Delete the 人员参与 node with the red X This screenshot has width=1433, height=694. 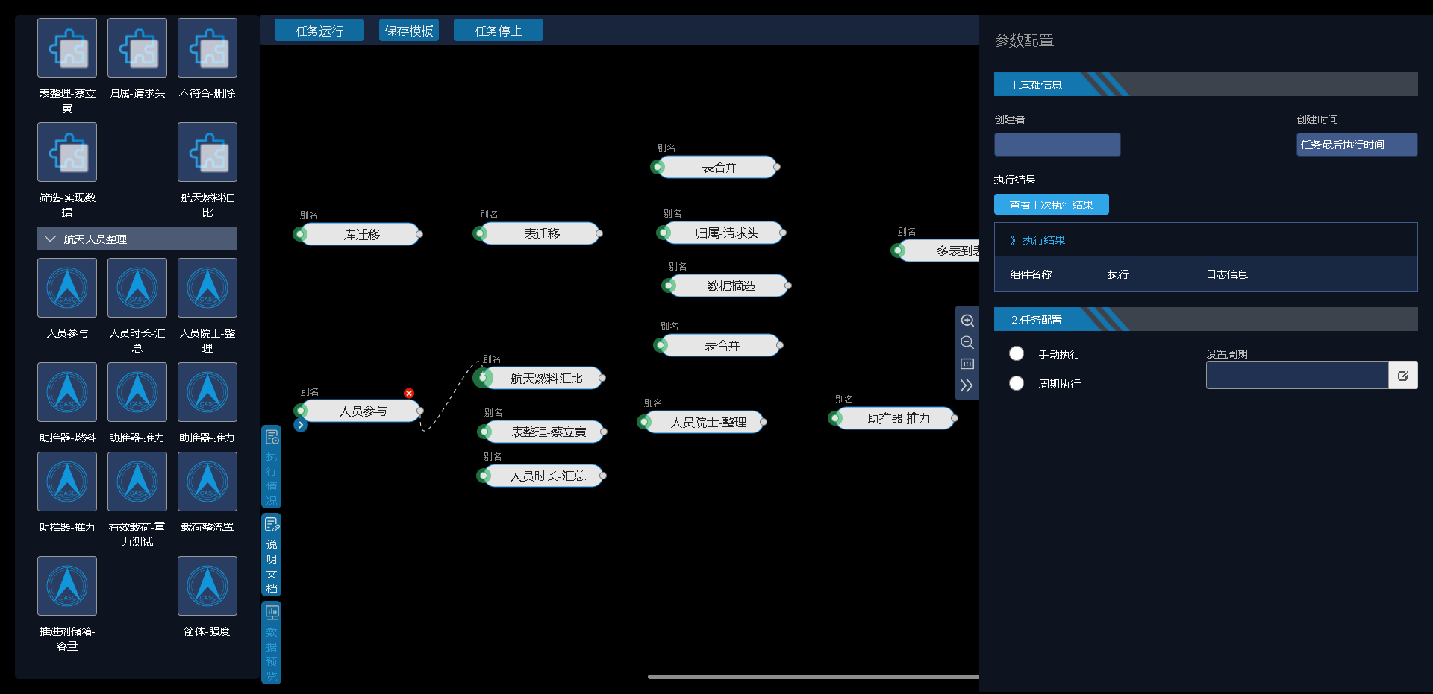(409, 393)
